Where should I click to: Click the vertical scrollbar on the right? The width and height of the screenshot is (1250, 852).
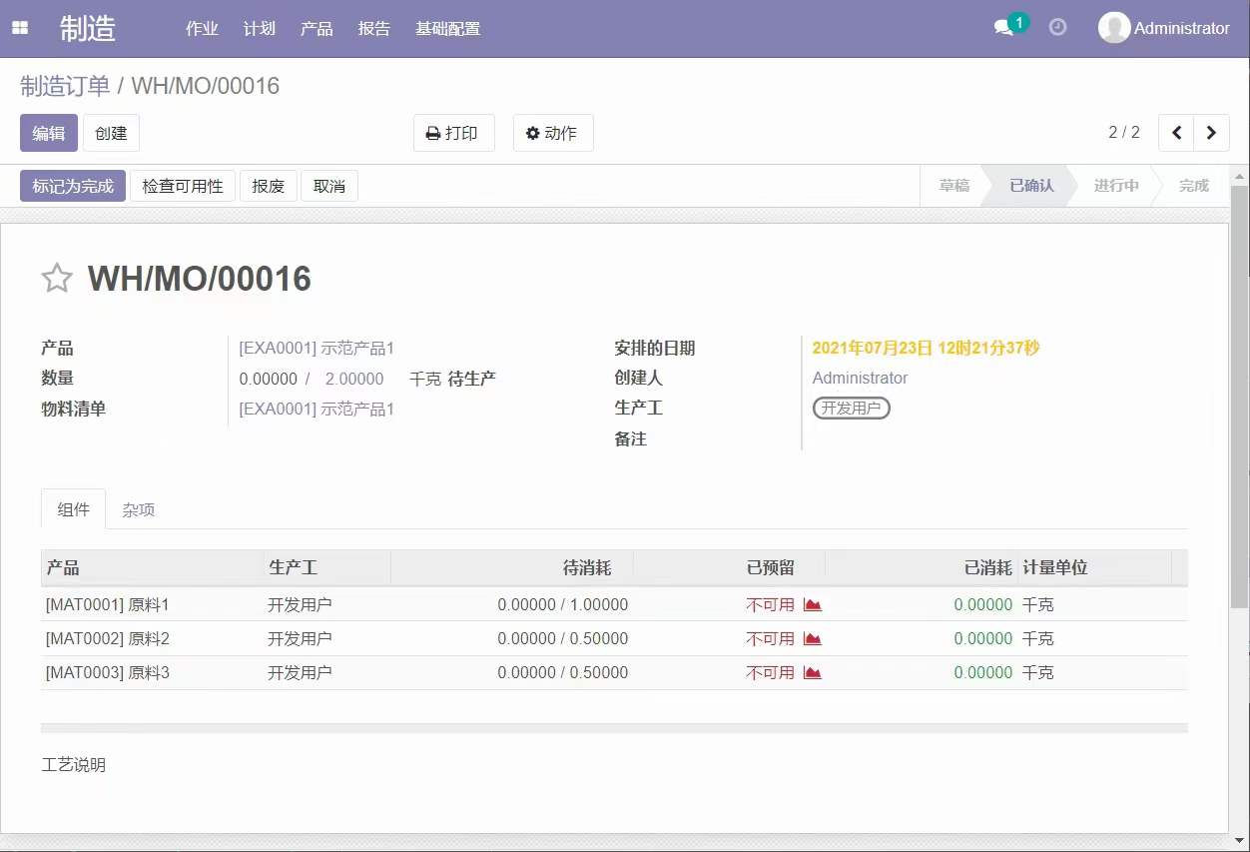point(1240,400)
